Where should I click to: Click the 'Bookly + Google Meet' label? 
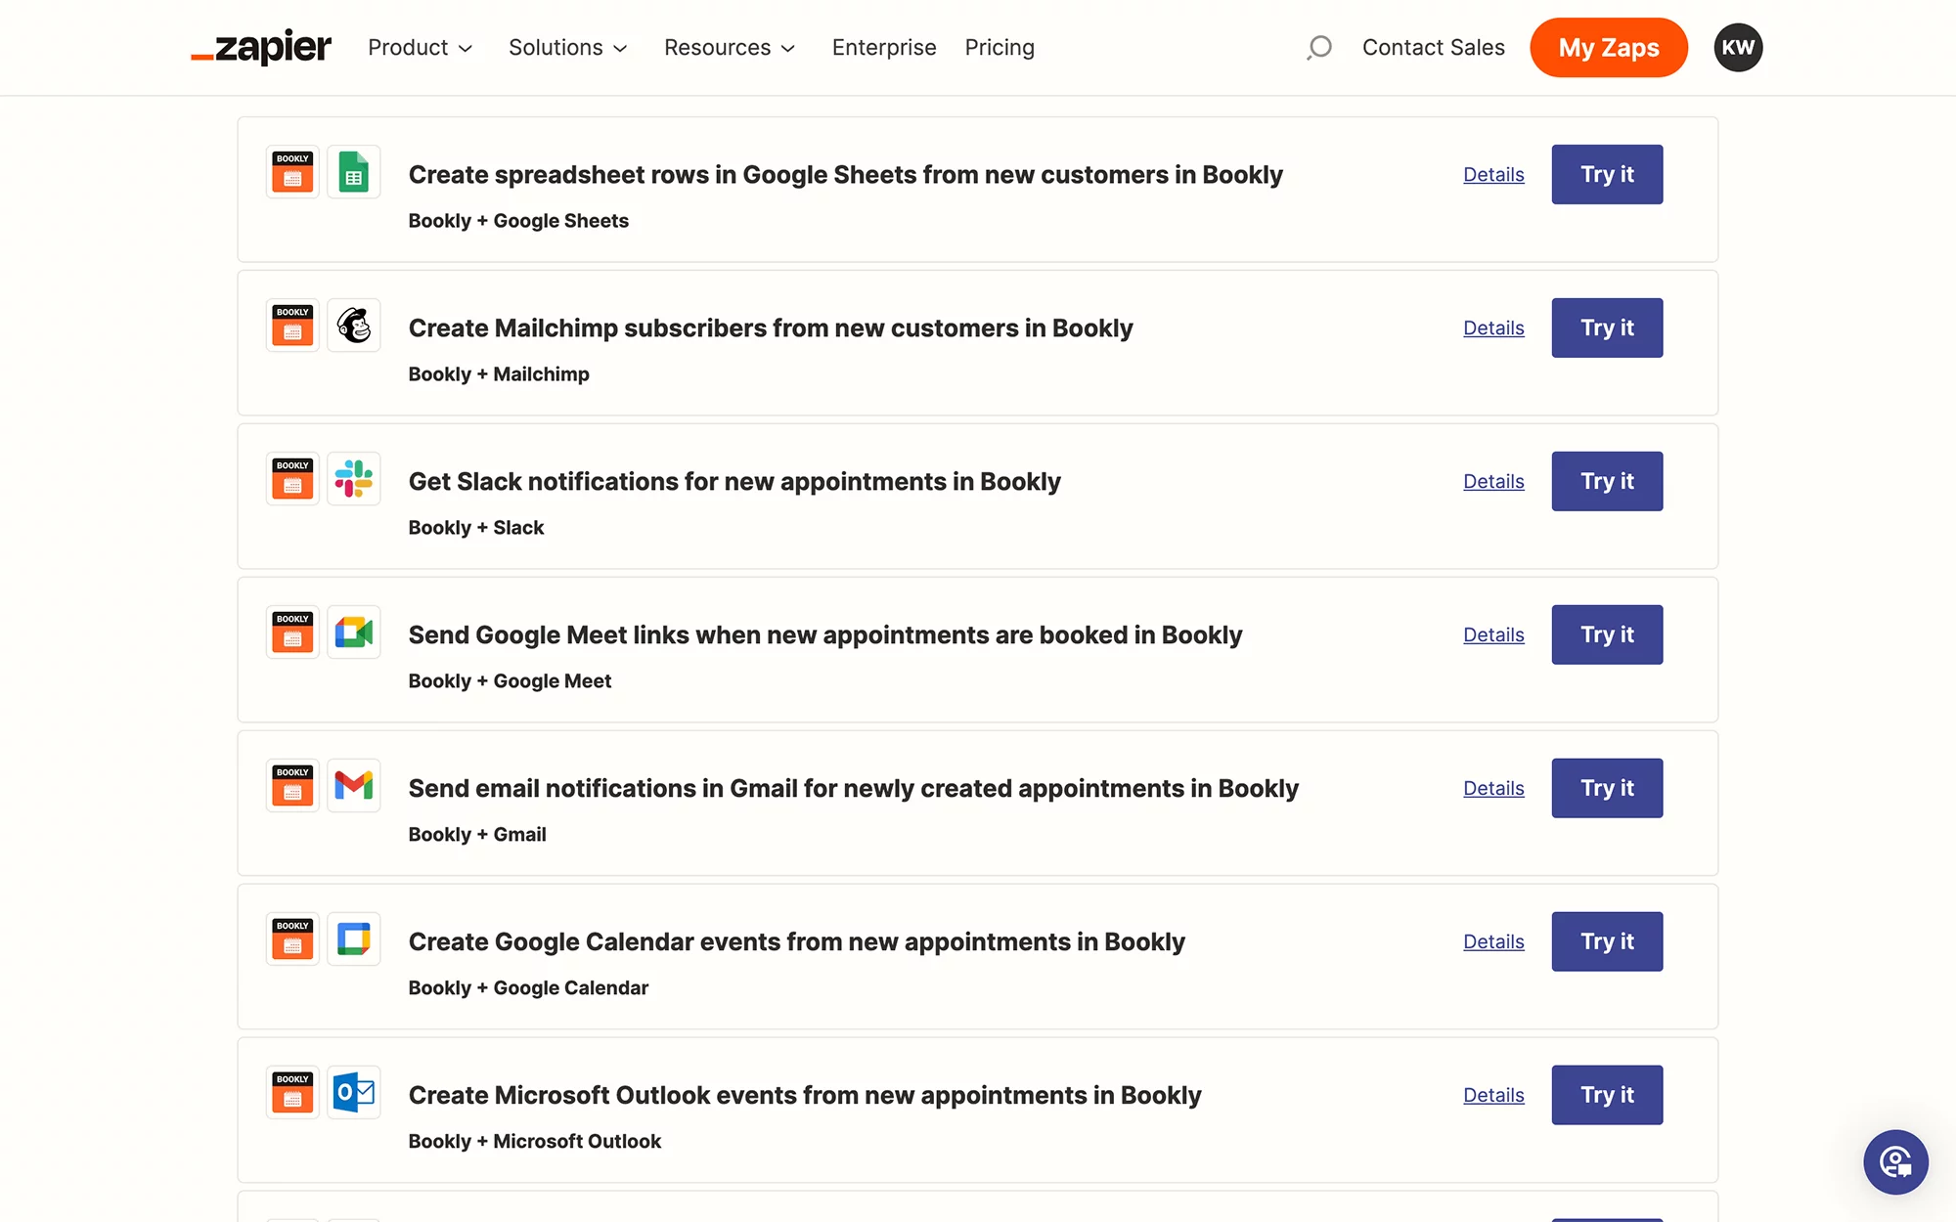(510, 681)
